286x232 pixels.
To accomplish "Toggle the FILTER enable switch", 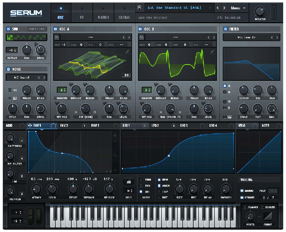I will click(x=226, y=29).
